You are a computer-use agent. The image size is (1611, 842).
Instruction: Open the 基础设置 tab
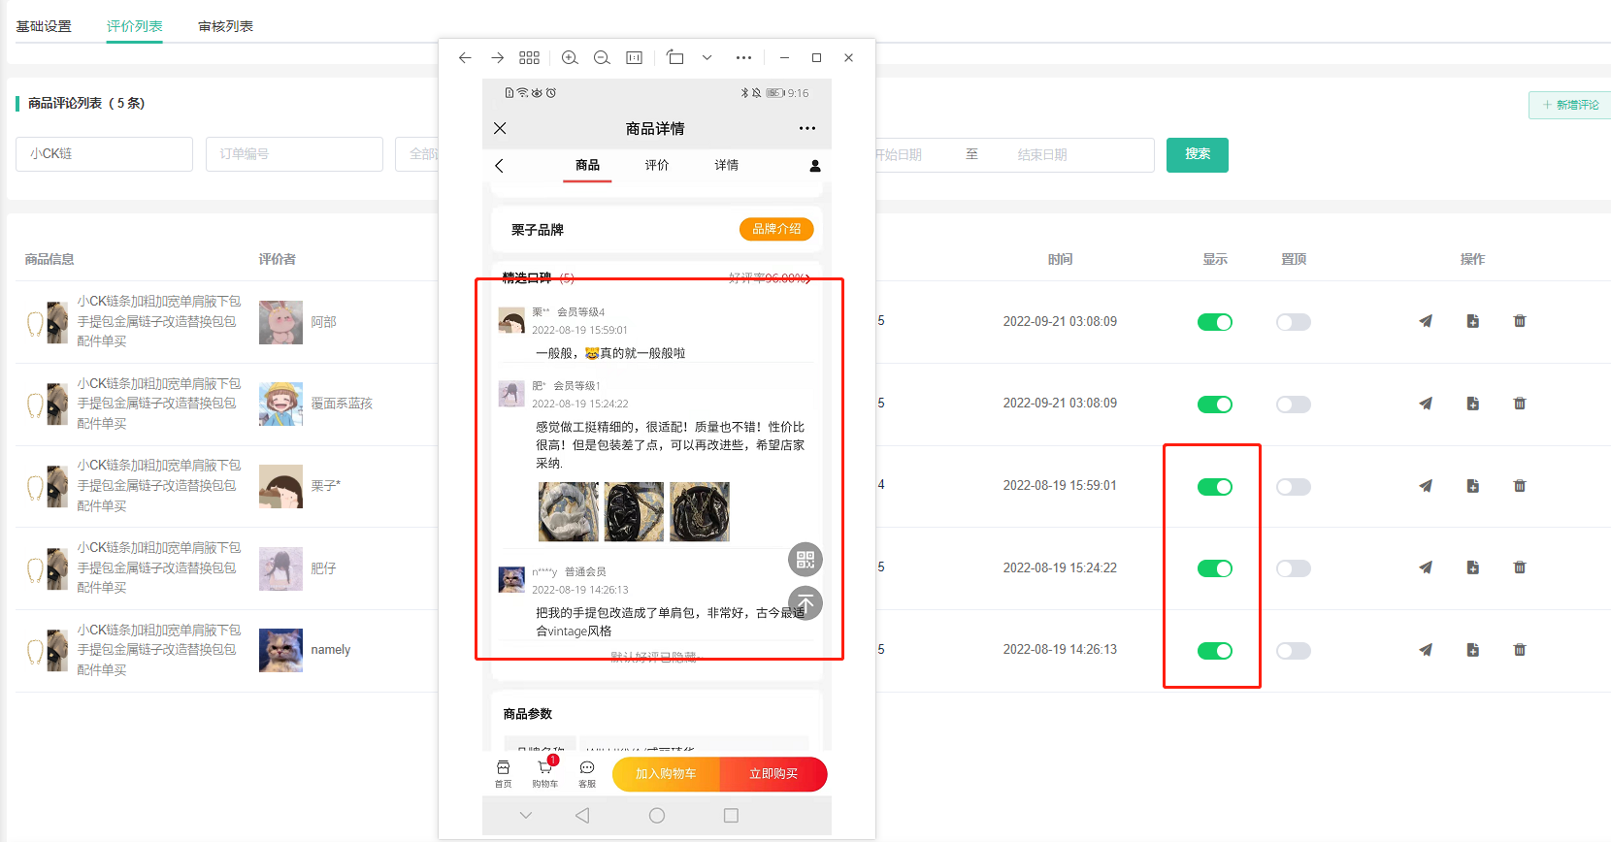tap(44, 26)
